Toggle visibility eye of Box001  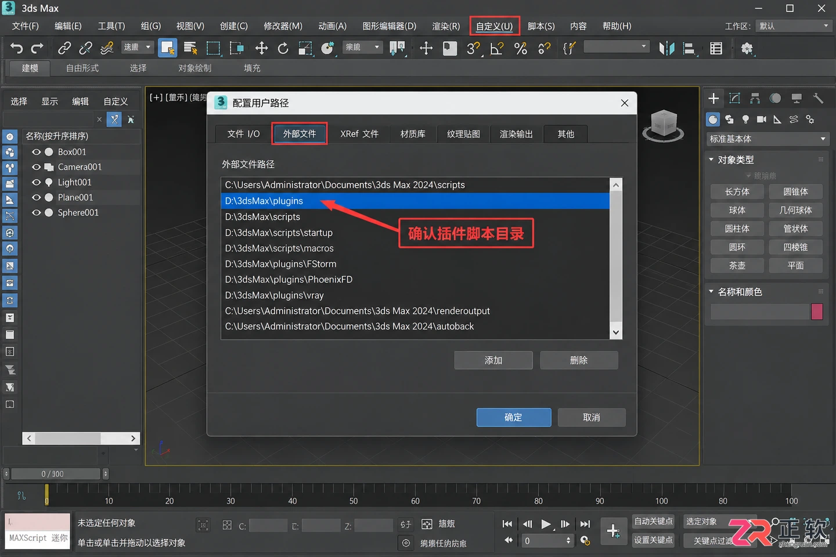click(x=37, y=152)
